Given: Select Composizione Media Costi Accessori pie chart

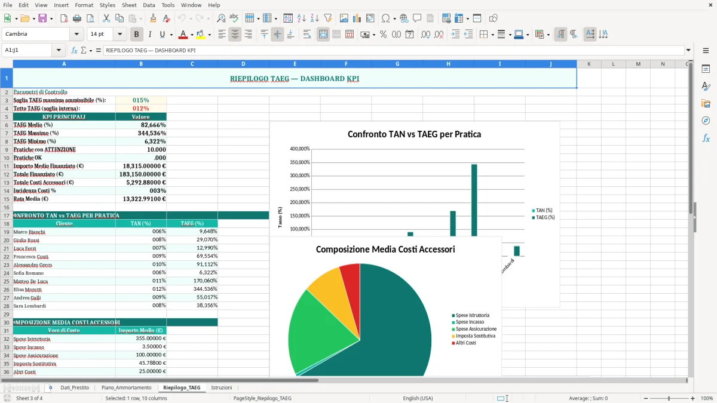Looking at the screenshot, I should 385,307.
